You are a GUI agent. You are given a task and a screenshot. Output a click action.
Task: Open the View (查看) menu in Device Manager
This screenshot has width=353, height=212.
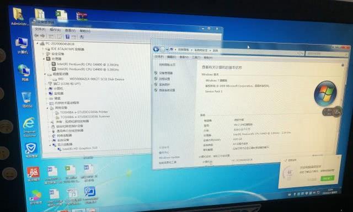70,30
